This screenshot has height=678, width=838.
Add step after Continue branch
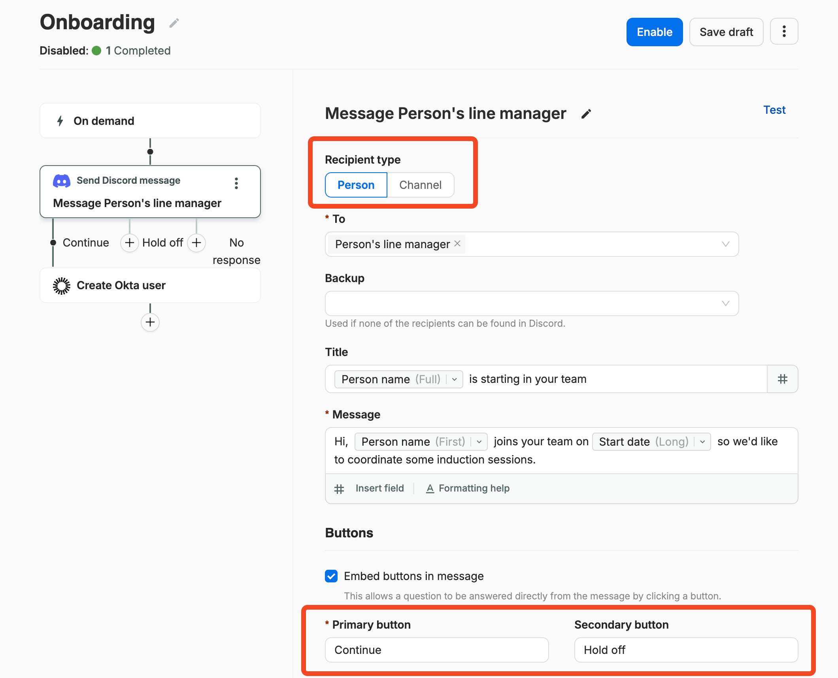[129, 243]
